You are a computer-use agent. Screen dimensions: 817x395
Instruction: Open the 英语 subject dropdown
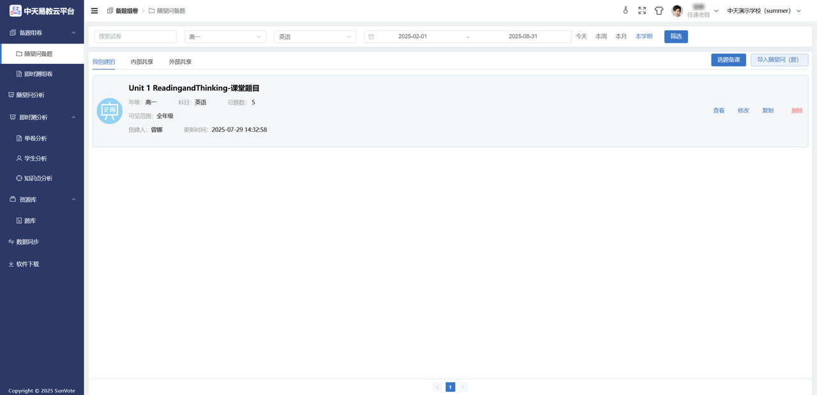click(315, 37)
